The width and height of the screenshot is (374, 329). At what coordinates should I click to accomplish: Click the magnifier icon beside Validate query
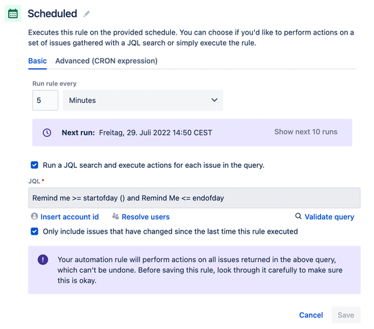(298, 216)
